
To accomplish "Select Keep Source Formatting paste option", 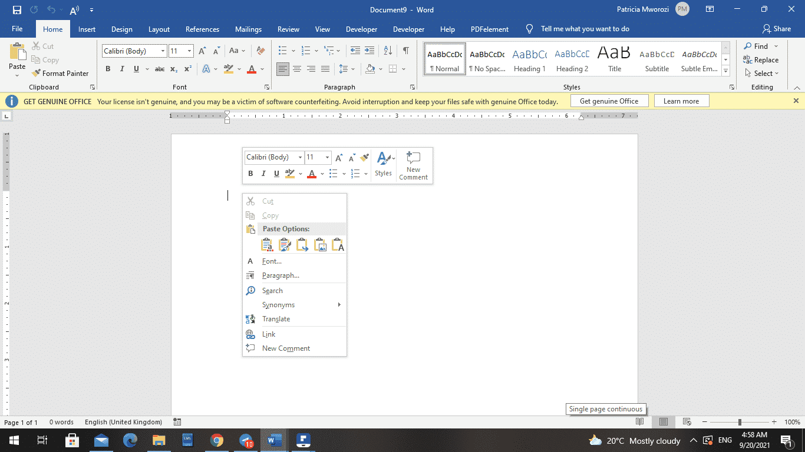I will 267,244.
